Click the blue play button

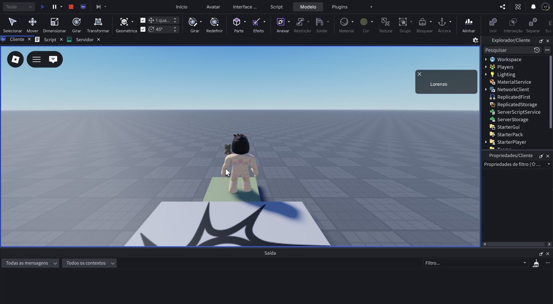coord(42,7)
